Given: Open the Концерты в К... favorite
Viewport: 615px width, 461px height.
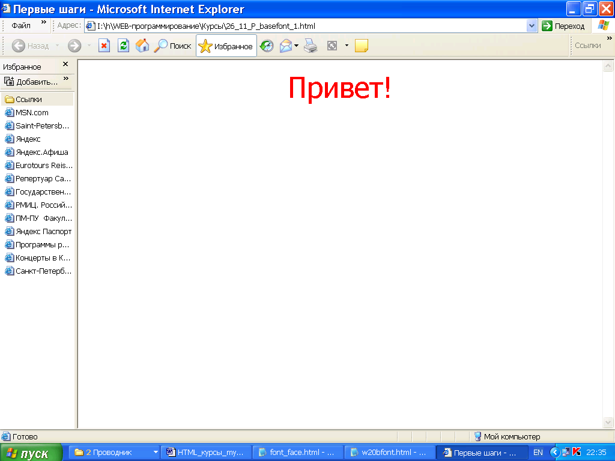Looking at the screenshot, I should click(x=38, y=258).
